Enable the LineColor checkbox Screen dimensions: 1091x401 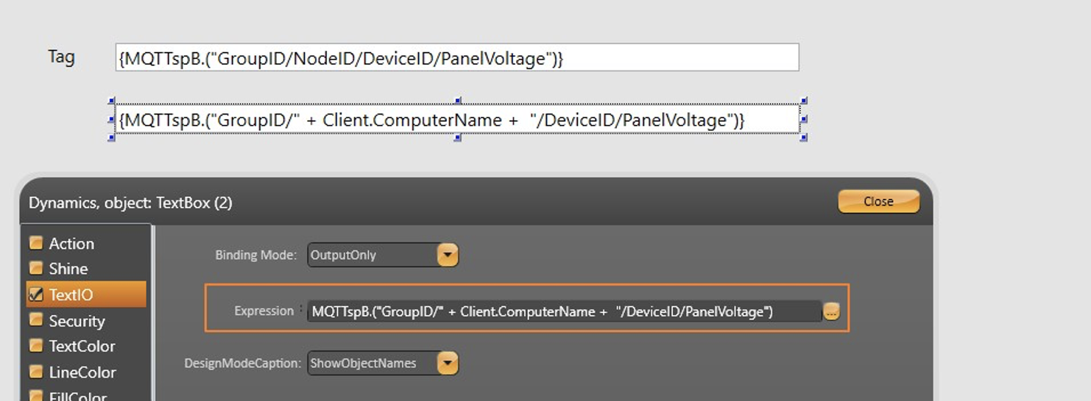click(35, 372)
